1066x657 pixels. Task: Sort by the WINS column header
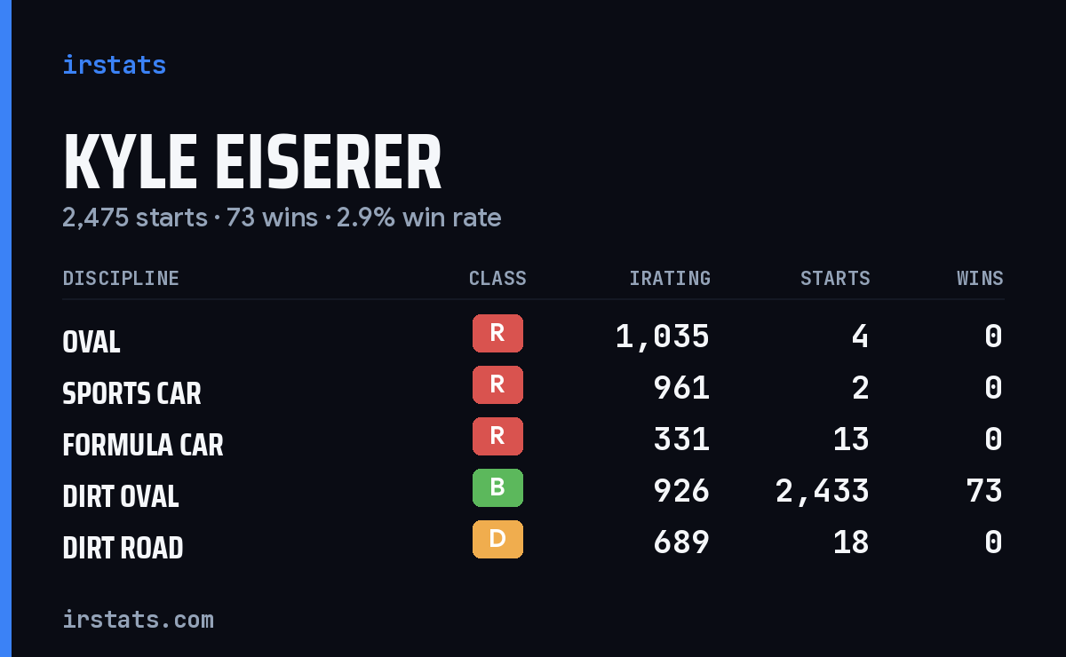[980, 279]
